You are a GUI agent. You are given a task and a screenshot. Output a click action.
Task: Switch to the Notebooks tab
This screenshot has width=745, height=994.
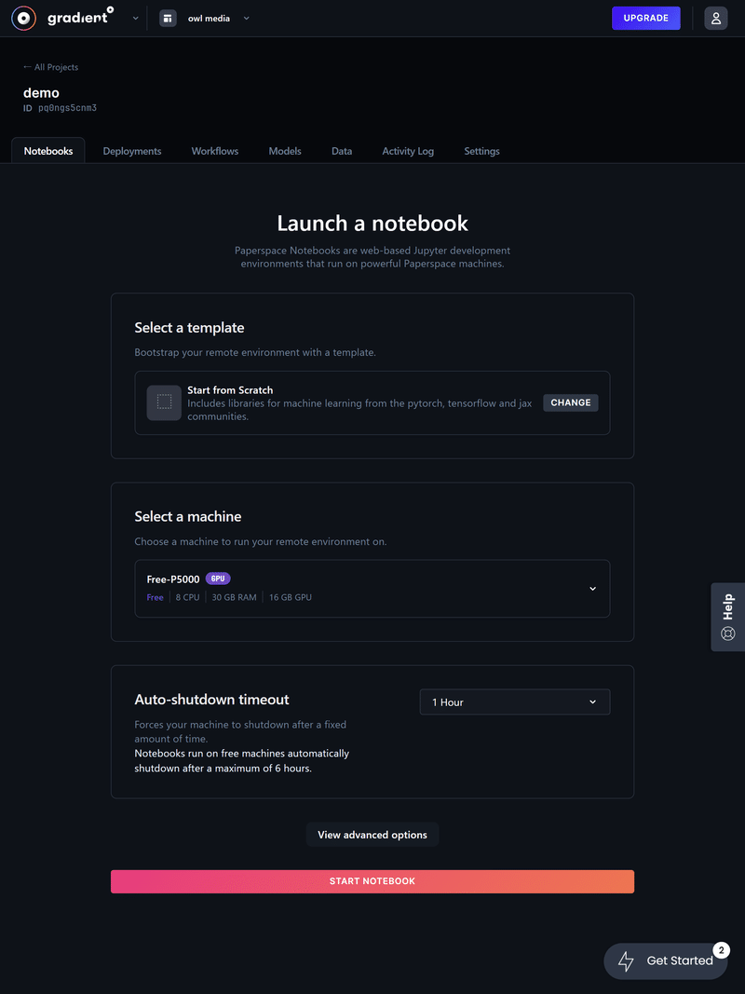pyautogui.click(x=48, y=151)
